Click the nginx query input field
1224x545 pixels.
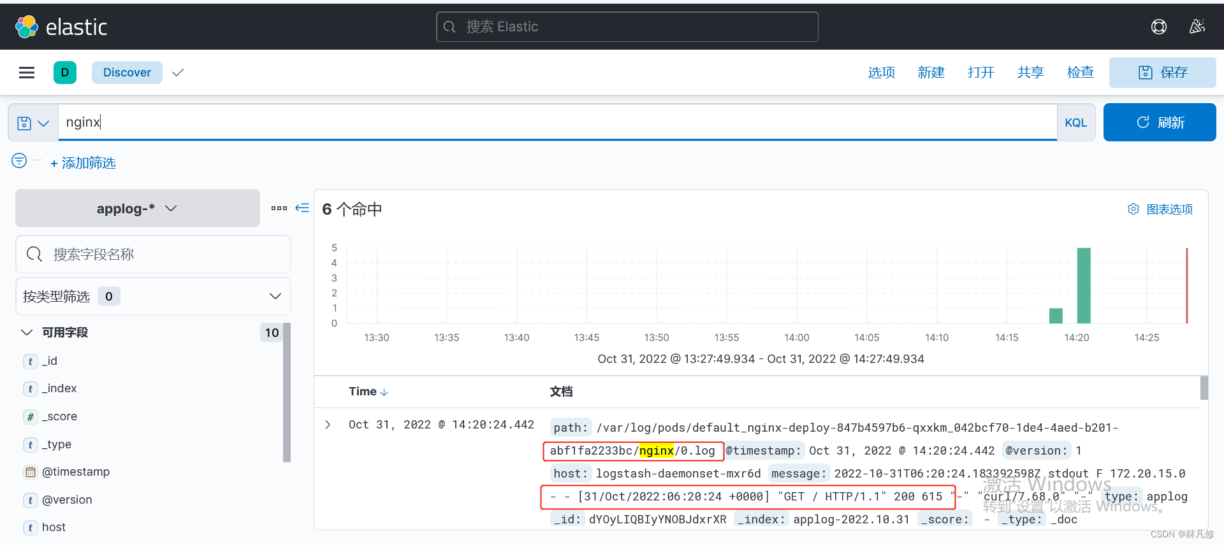click(x=558, y=122)
